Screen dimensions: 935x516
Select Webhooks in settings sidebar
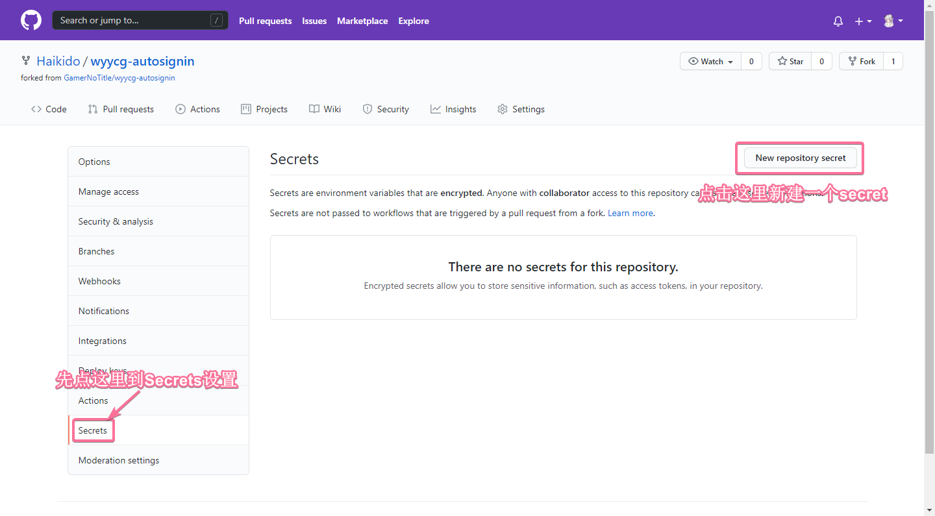coord(158,281)
